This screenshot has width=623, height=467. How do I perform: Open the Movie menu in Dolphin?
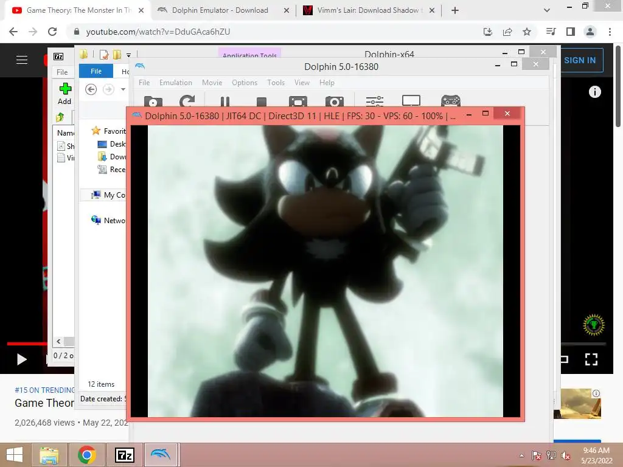(x=212, y=83)
